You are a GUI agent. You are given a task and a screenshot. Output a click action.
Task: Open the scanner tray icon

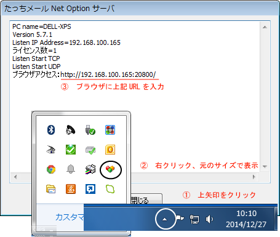pyautogui.click(x=51, y=150)
